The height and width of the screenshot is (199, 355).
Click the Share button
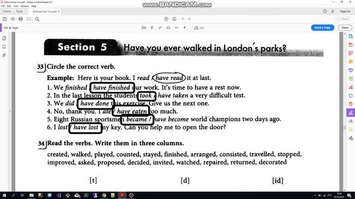(343, 19)
